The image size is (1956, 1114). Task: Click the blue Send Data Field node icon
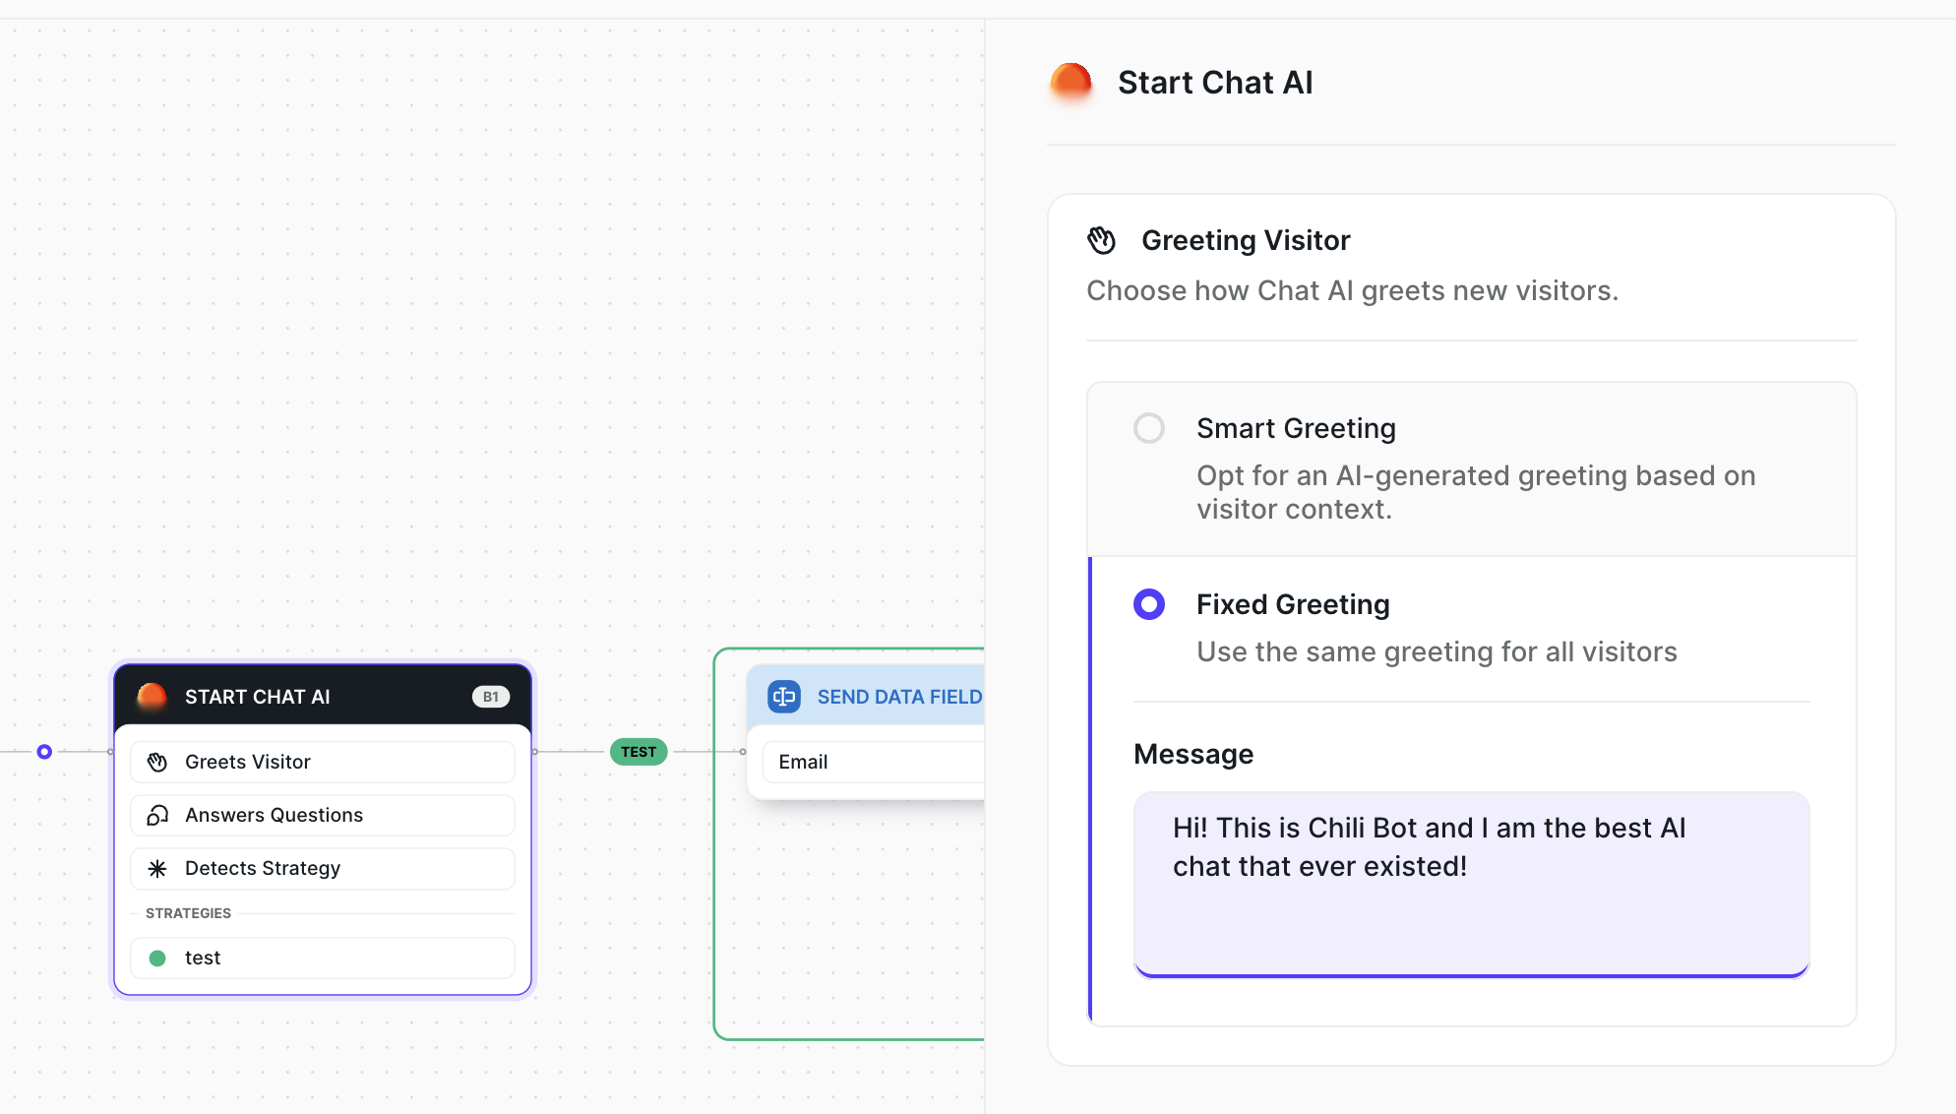784,697
